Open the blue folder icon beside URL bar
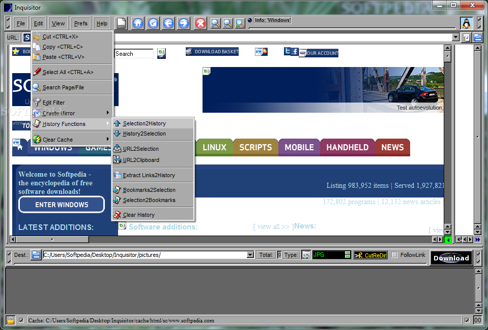Screen dimensions: 488x330 point(478,38)
